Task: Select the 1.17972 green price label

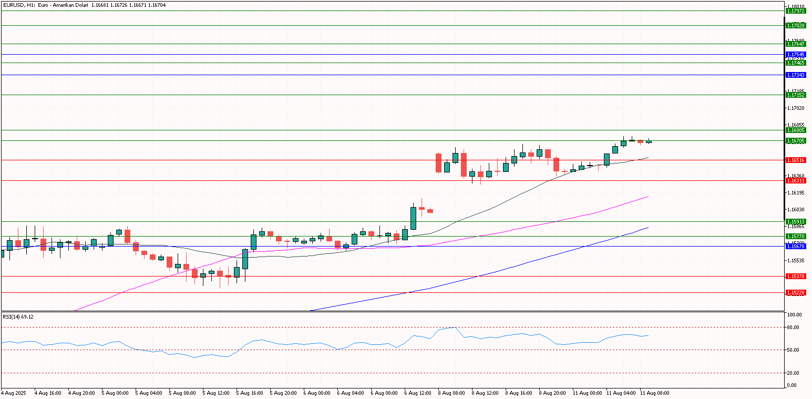Action: [x=795, y=11]
